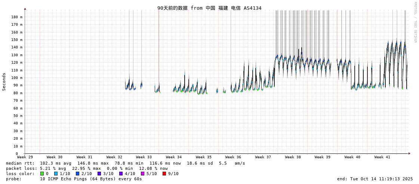The height and width of the screenshot is (184, 419).
Task: Click the Week 29 axis label
Action: click(25, 157)
